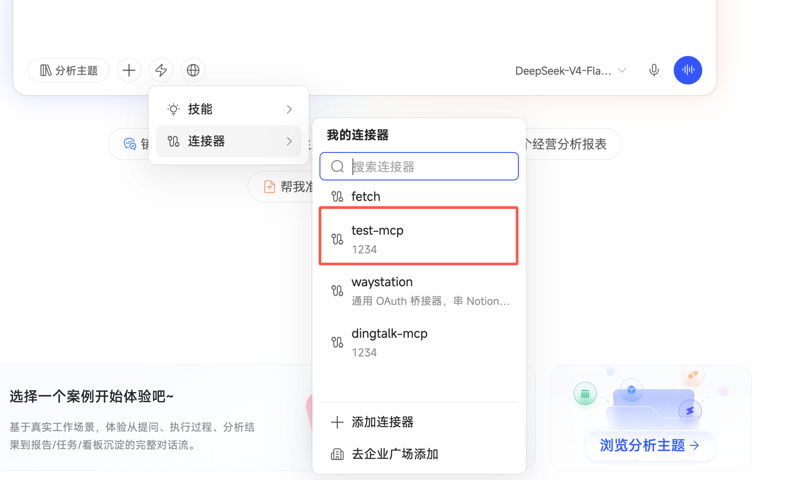Open the 技能 submenu
This screenshot has height=480, width=801.
click(x=229, y=109)
